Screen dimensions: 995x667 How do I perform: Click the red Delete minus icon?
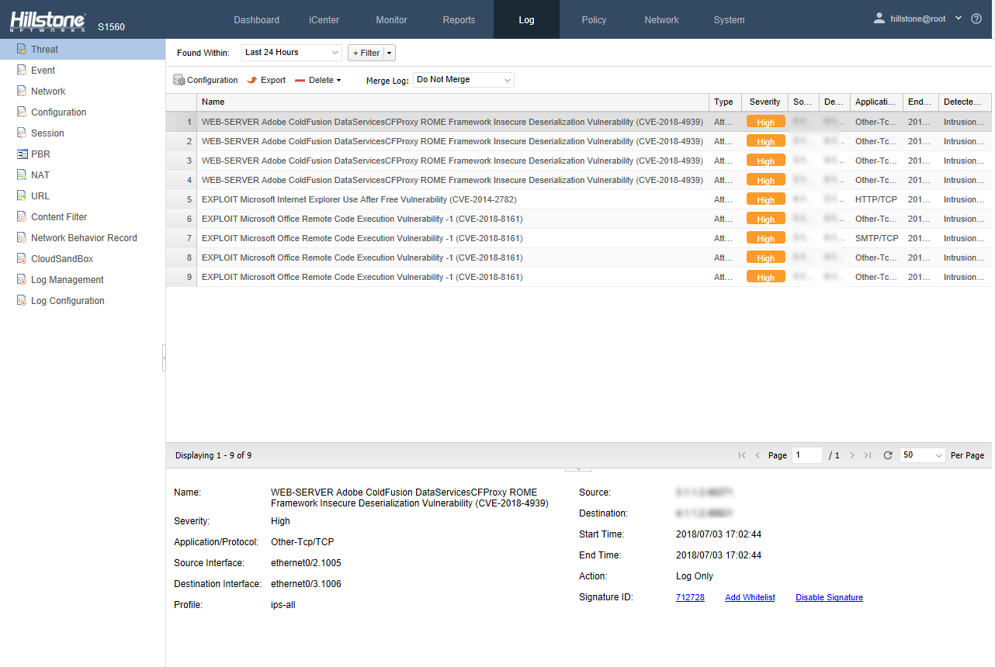(300, 80)
